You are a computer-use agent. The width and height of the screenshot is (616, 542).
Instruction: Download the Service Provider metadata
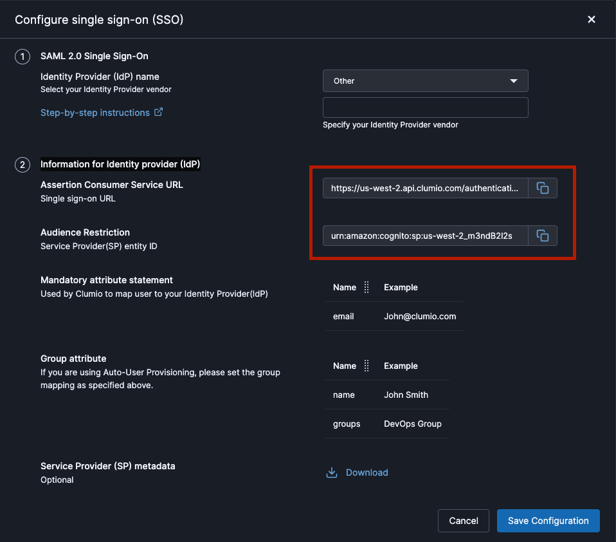point(367,472)
